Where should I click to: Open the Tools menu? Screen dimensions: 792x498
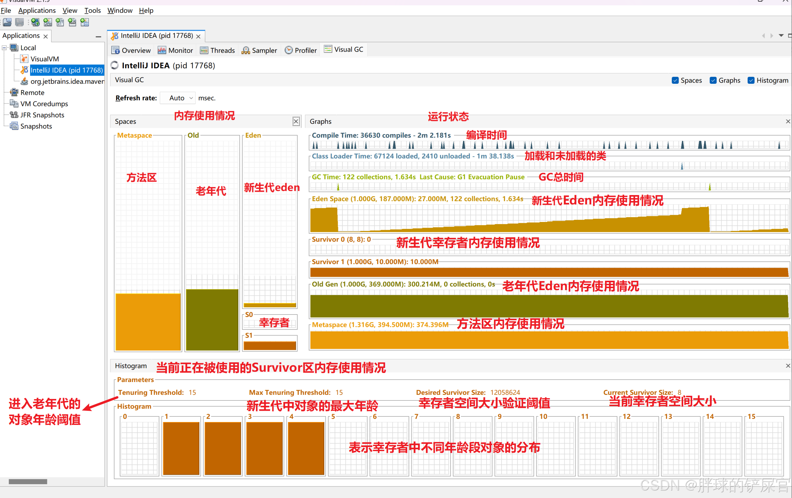pos(93,11)
